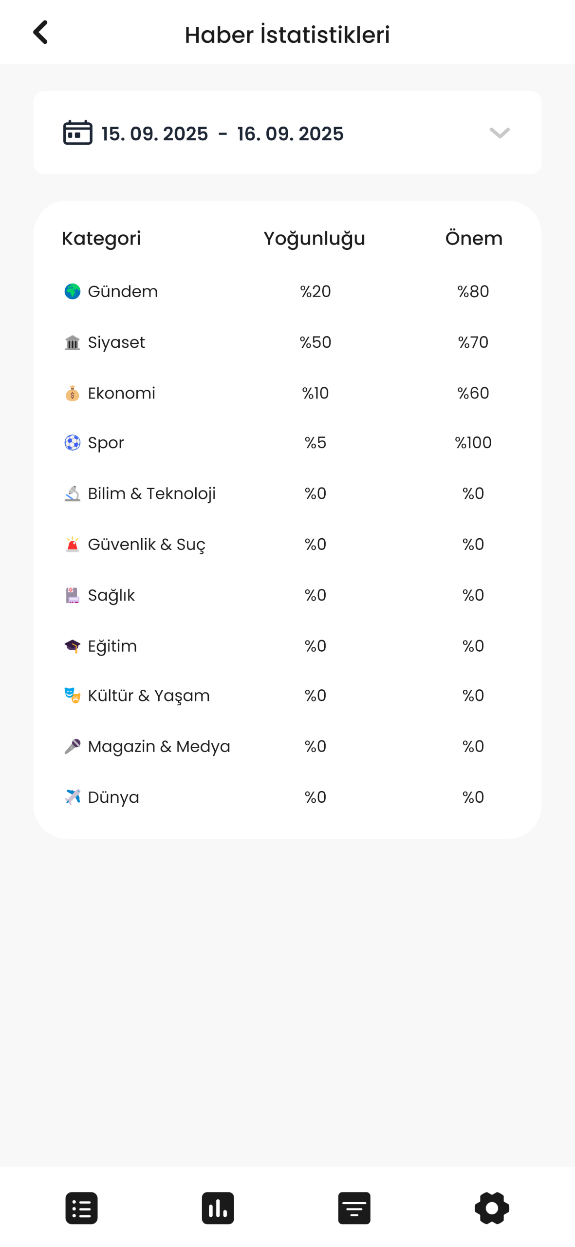Tap the Ekonomi money bag icon
The image size is (575, 1247).
73,393
